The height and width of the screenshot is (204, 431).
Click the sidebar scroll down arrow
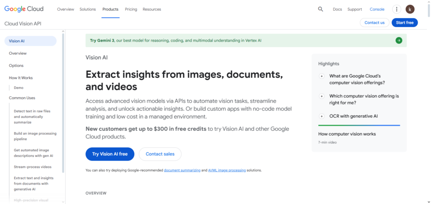(x=63, y=202)
